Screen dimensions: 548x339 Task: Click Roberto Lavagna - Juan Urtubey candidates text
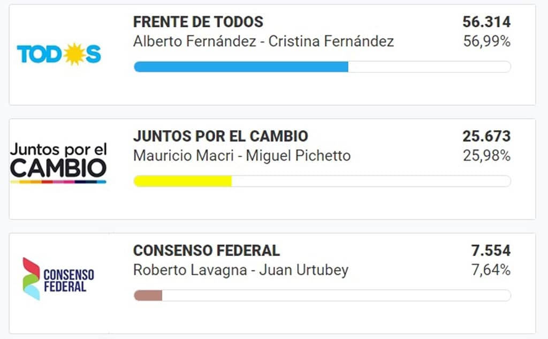[241, 270]
